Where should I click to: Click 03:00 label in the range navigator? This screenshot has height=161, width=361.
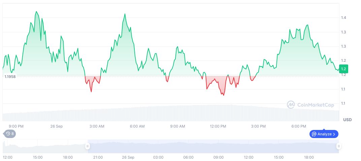pos(158,157)
